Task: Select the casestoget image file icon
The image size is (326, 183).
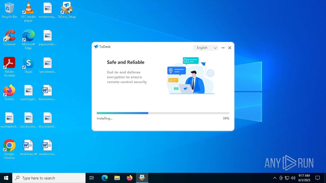Action: pos(28,93)
